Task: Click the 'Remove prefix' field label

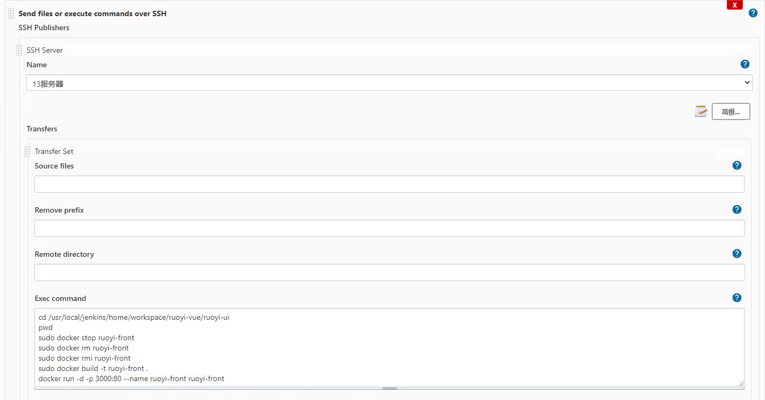Action: click(x=59, y=210)
